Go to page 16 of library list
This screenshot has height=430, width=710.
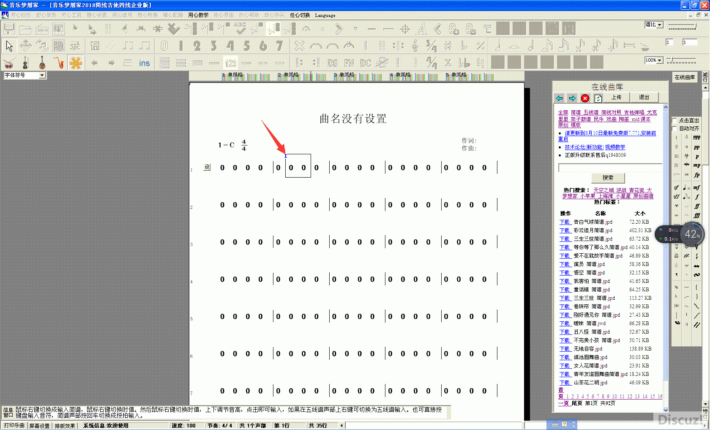660,397
